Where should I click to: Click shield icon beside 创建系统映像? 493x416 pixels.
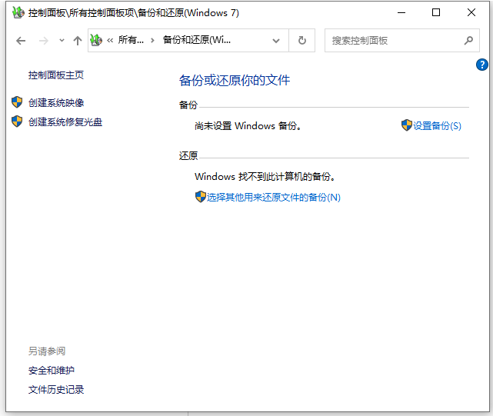click(x=17, y=102)
